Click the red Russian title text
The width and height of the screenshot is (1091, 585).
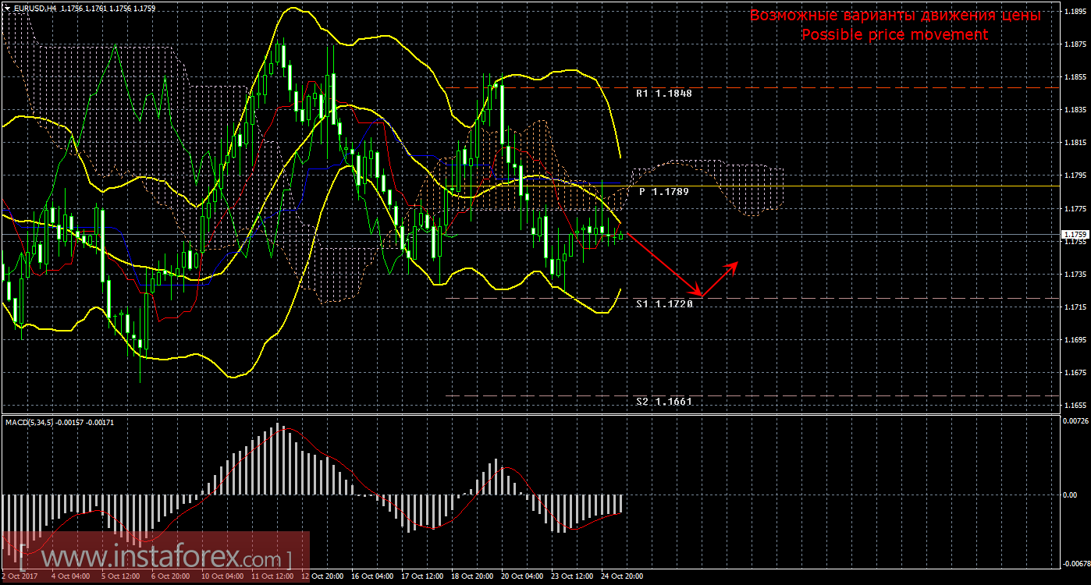click(x=894, y=15)
